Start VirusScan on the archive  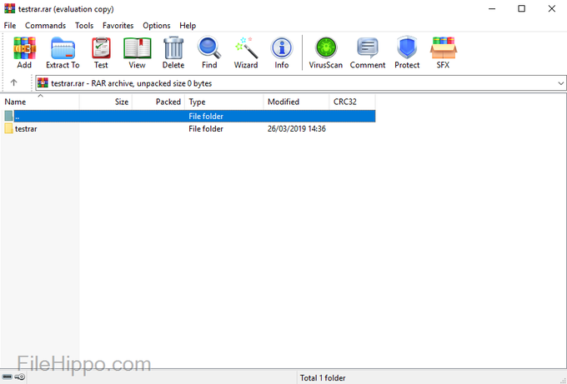tap(325, 52)
